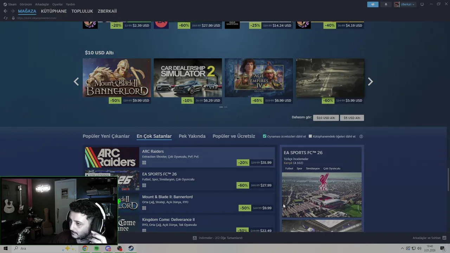Viewport: 450px width, 253px height.
Task: Open the -20% $2.39 USD top row card
Action: 117,25
